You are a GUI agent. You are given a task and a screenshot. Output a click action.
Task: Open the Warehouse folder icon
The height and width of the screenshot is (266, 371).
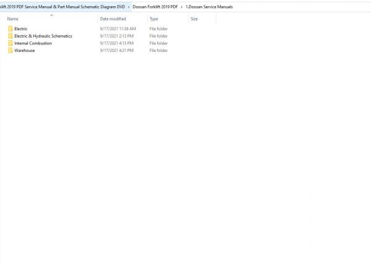tap(10, 50)
